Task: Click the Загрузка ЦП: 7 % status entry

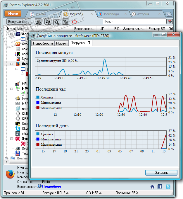Action: (x=56, y=193)
